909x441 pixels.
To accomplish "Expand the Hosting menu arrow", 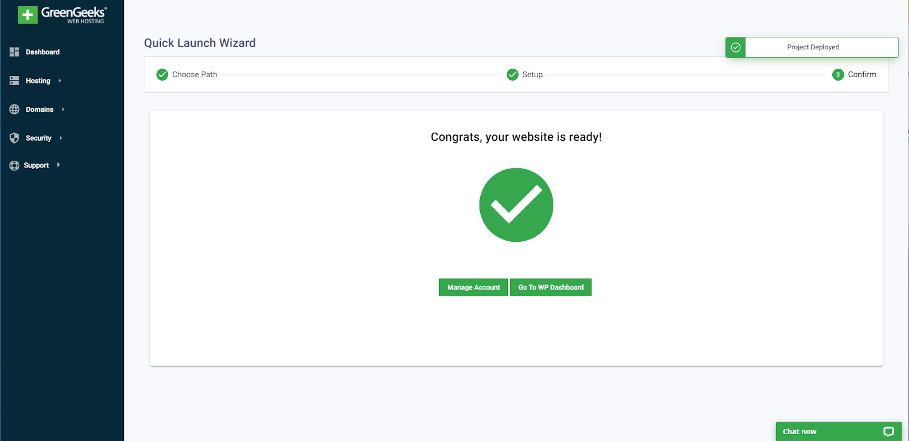I will [60, 81].
